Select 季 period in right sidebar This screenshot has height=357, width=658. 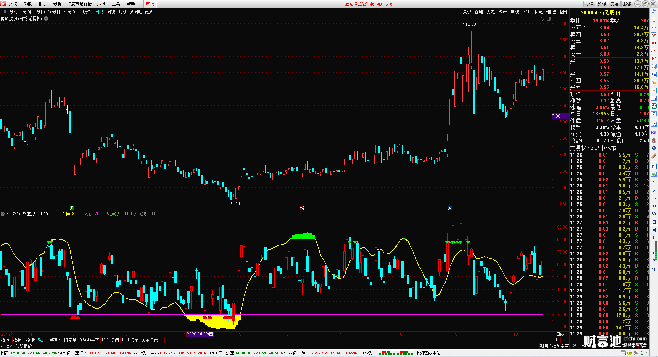coord(654,261)
